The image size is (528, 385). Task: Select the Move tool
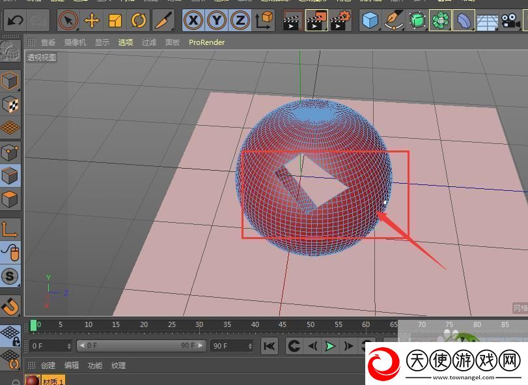[x=92, y=21]
